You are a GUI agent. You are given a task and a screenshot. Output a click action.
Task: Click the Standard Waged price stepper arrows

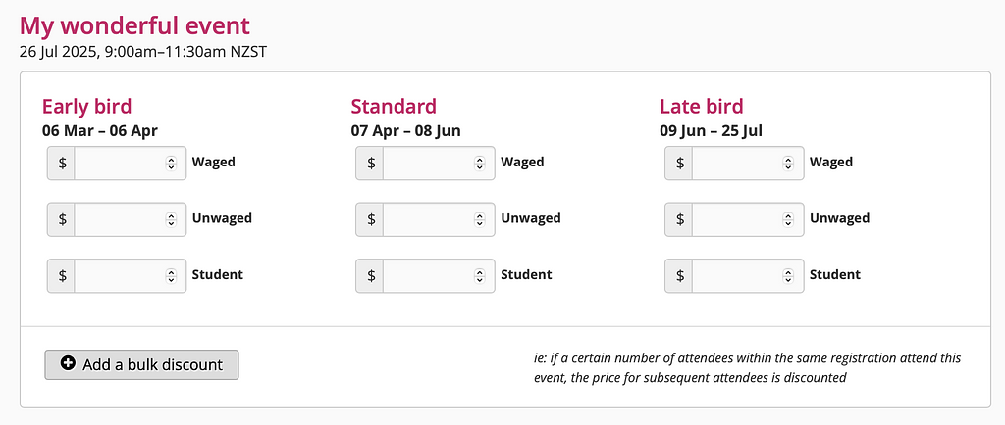pos(479,163)
